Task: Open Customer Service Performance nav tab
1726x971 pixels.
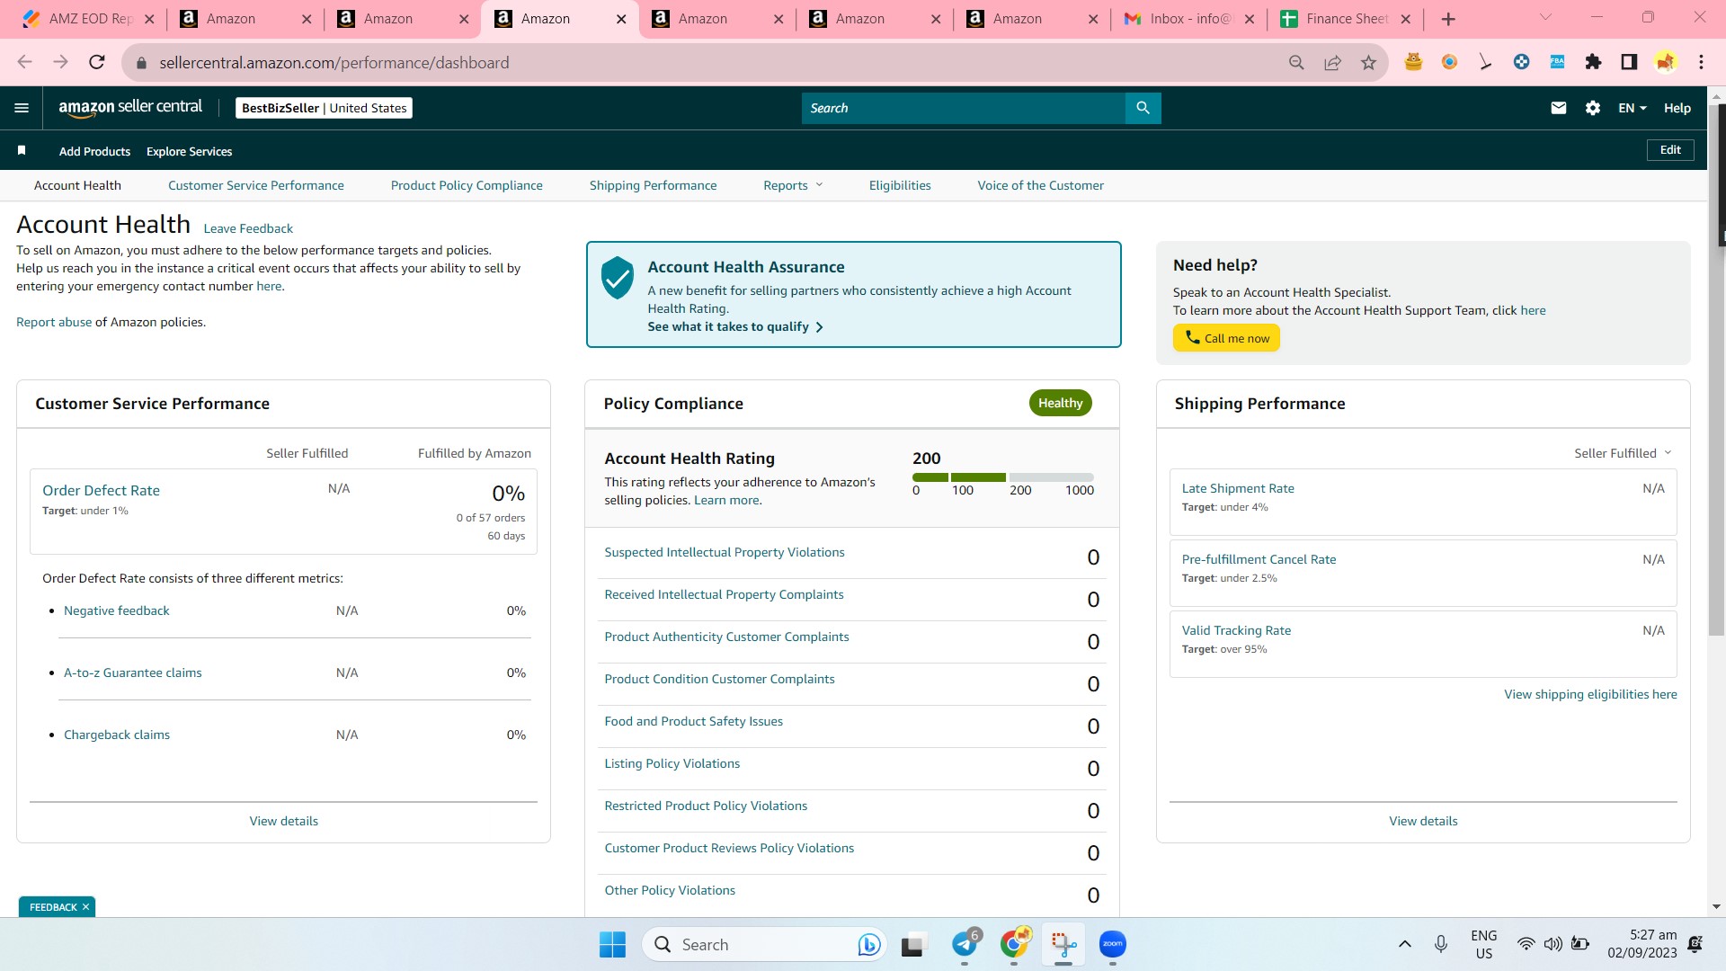Action: [256, 185]
